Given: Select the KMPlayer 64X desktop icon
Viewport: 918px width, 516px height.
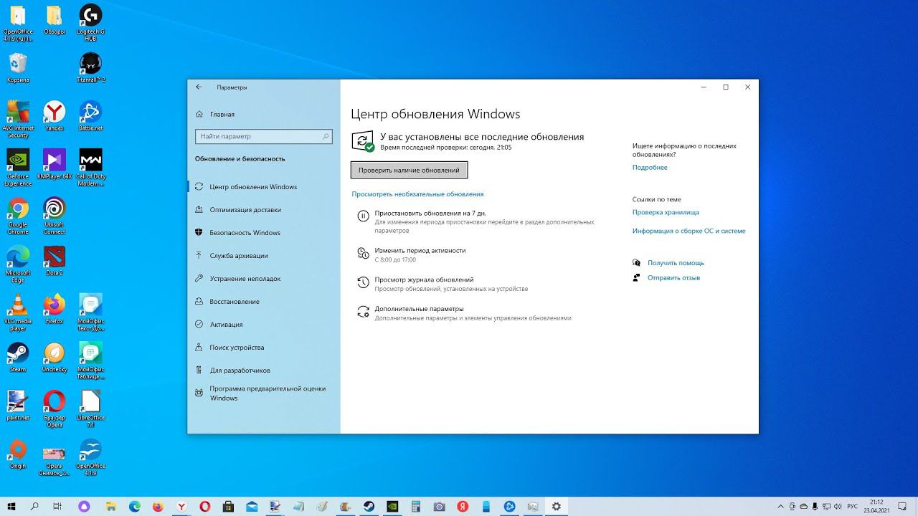Looking at the screenshot, I should tap(54, 164).
